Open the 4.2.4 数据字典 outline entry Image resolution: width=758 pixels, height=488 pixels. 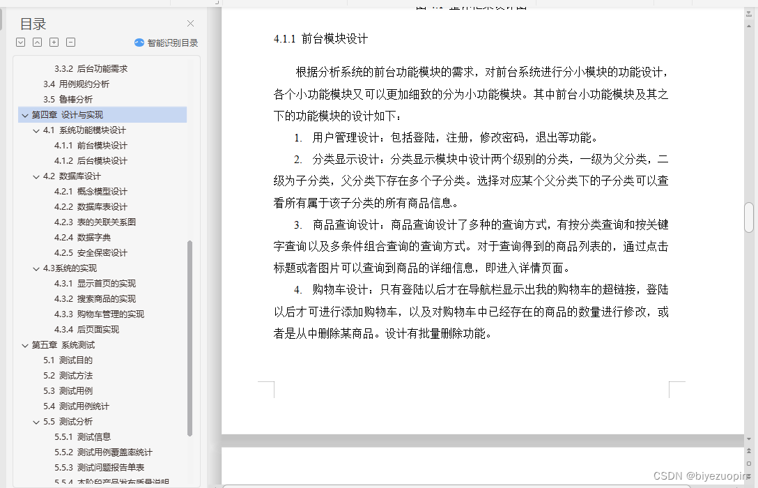[84, 237]
